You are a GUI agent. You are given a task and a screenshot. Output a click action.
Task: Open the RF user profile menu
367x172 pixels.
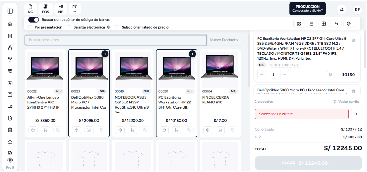click(x=357, y=10)
